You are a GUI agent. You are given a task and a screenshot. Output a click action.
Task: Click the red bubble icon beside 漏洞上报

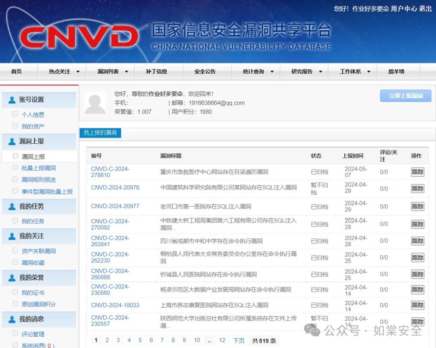(15, 156)
